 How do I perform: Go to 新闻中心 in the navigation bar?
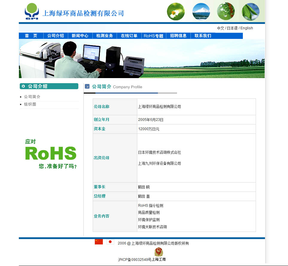click(80, 36)
